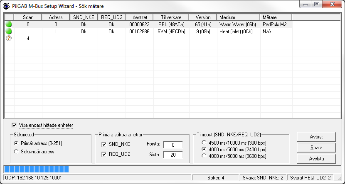Click manufacturer cell SVM (4ECDh)
This screenshot has width=345, height=184.
click(x=171, y=31)
